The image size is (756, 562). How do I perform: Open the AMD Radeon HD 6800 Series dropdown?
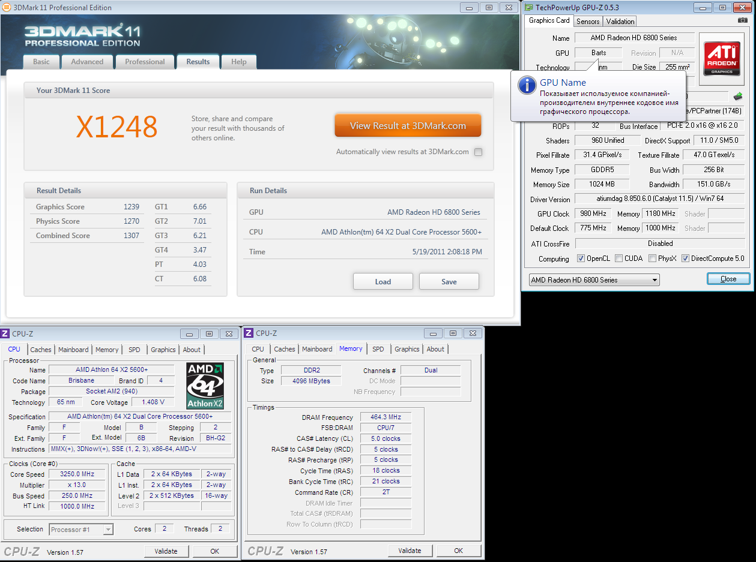click(x=594, y=280)
